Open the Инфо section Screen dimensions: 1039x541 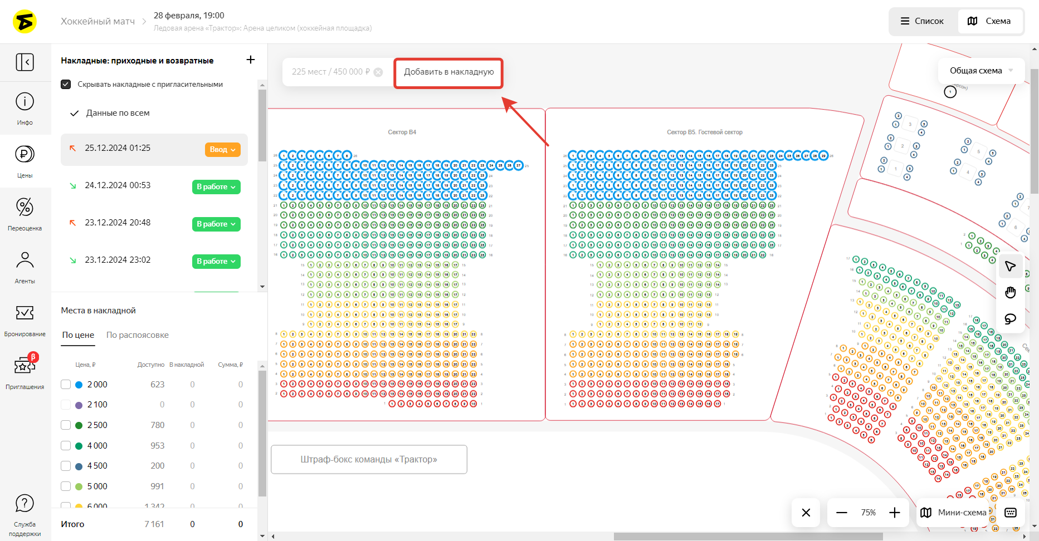[x=25, y=108]
